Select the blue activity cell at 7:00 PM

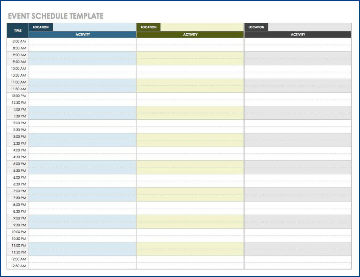[83, 191]
